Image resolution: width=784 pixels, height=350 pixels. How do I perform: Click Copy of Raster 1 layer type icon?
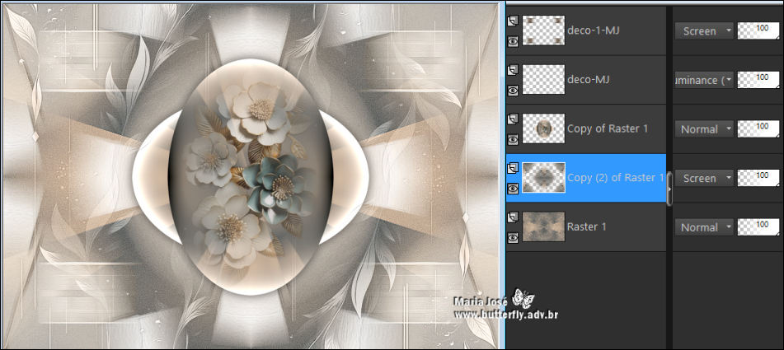(x=513, y=119)
